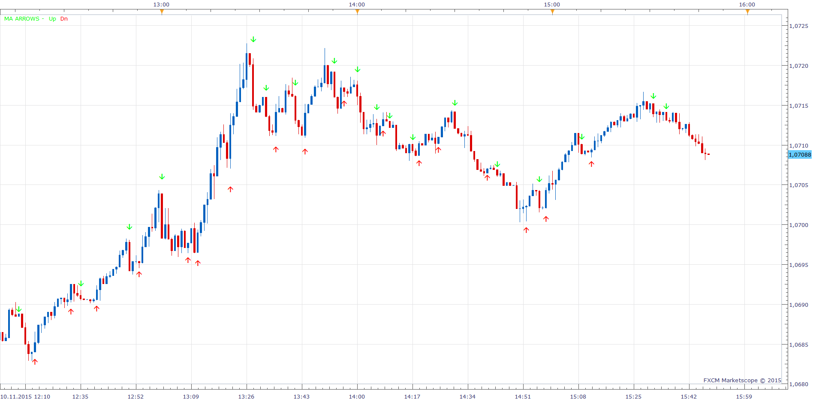This screenshot has width=816, height=402.
Task: Click the 1,0725 price axis label
Action: pos(798,26)
